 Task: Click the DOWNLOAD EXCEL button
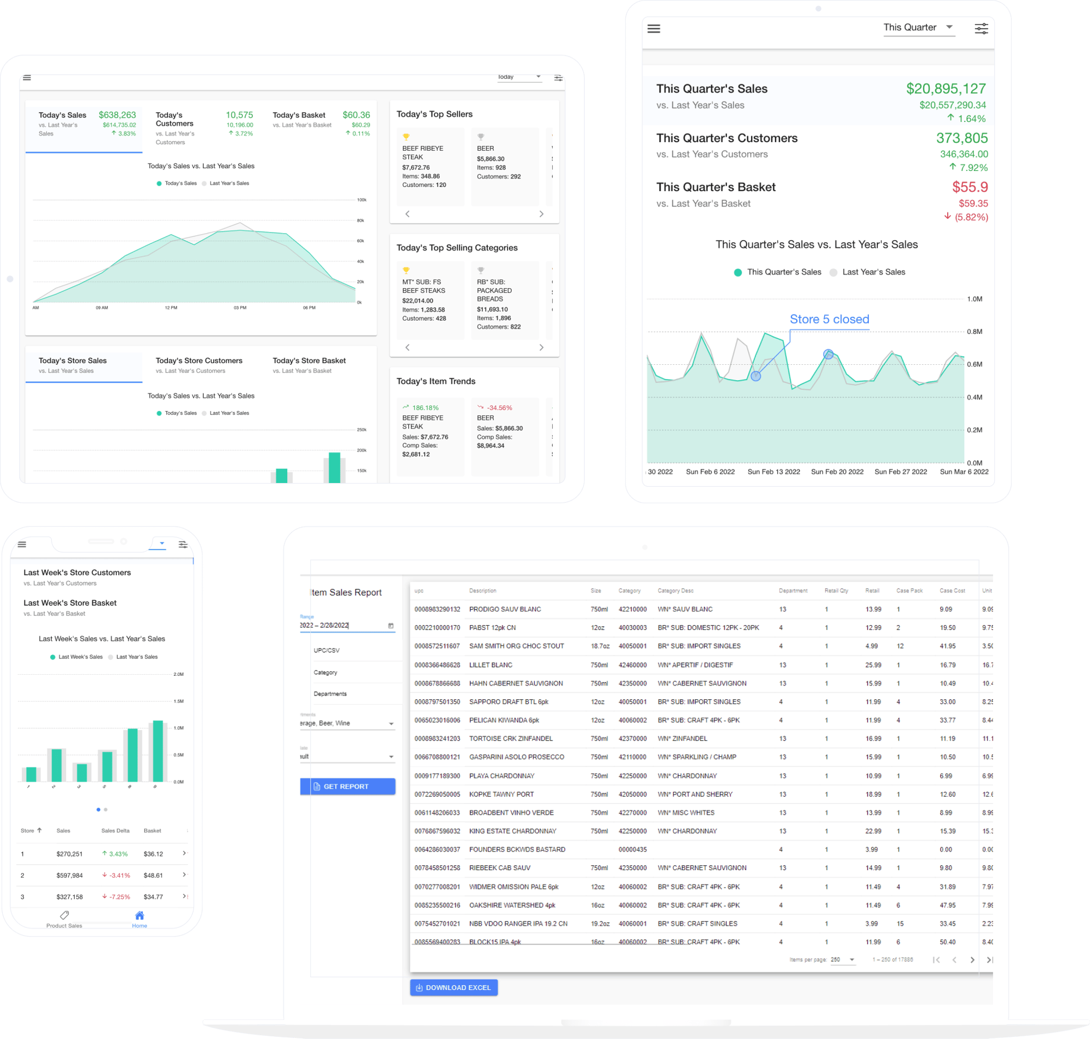click(453, 987)
